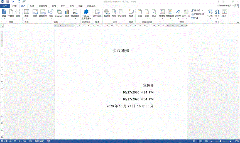Expand the 公式 equation dropdown
240x143 pixels.
(210, 14)
